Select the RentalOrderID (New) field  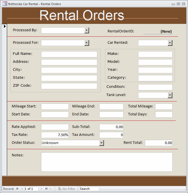tap(158, 31)
